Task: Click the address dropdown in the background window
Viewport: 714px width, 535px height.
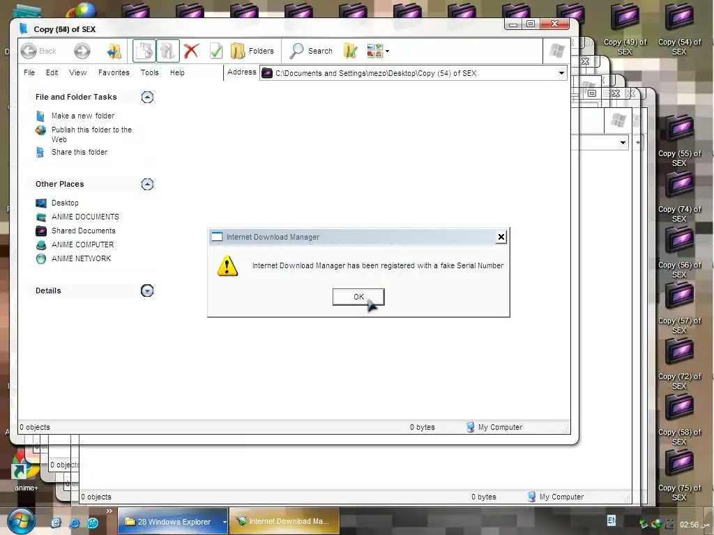Action: 623,143
